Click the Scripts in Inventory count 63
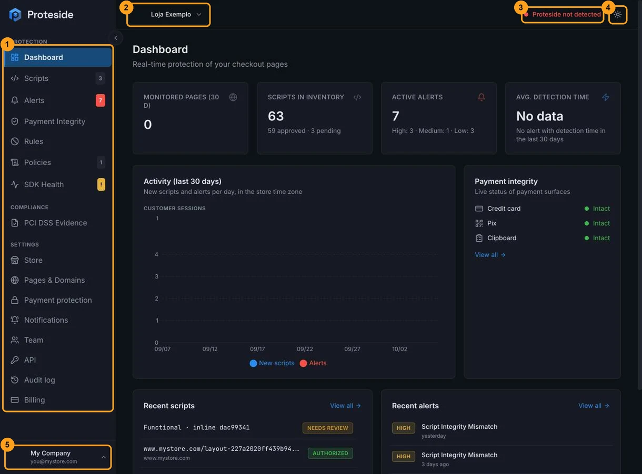Viewport: 642px width, 474px height. 276,116
